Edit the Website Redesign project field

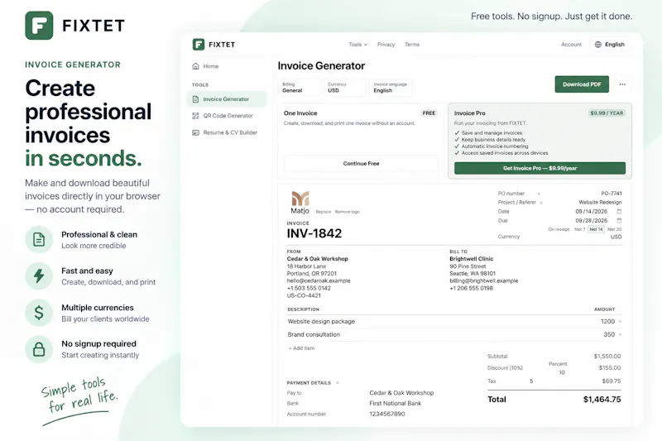(600, 202)
